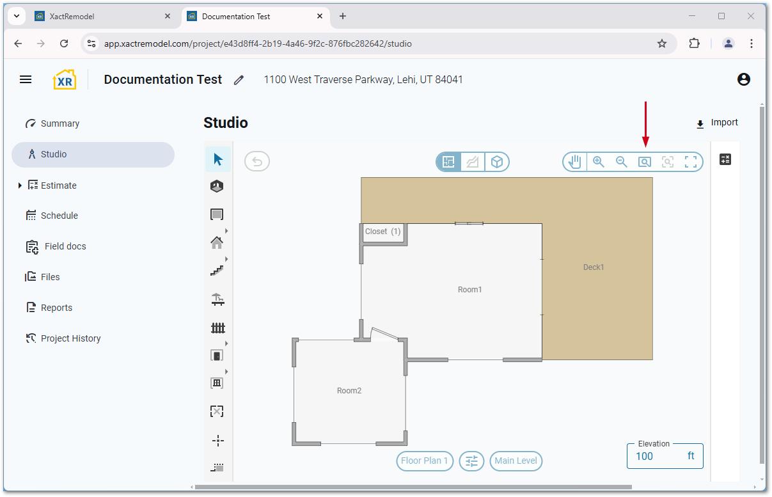
Task: Open the calculator panel icon
Action: click(725, 159)
